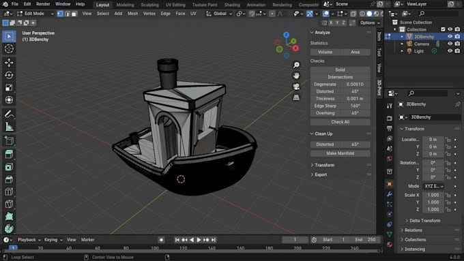This screenshot has width=464, height=261.
Task: Select the Measure tool
Action: pyautogui.click(x=9, y=127)
